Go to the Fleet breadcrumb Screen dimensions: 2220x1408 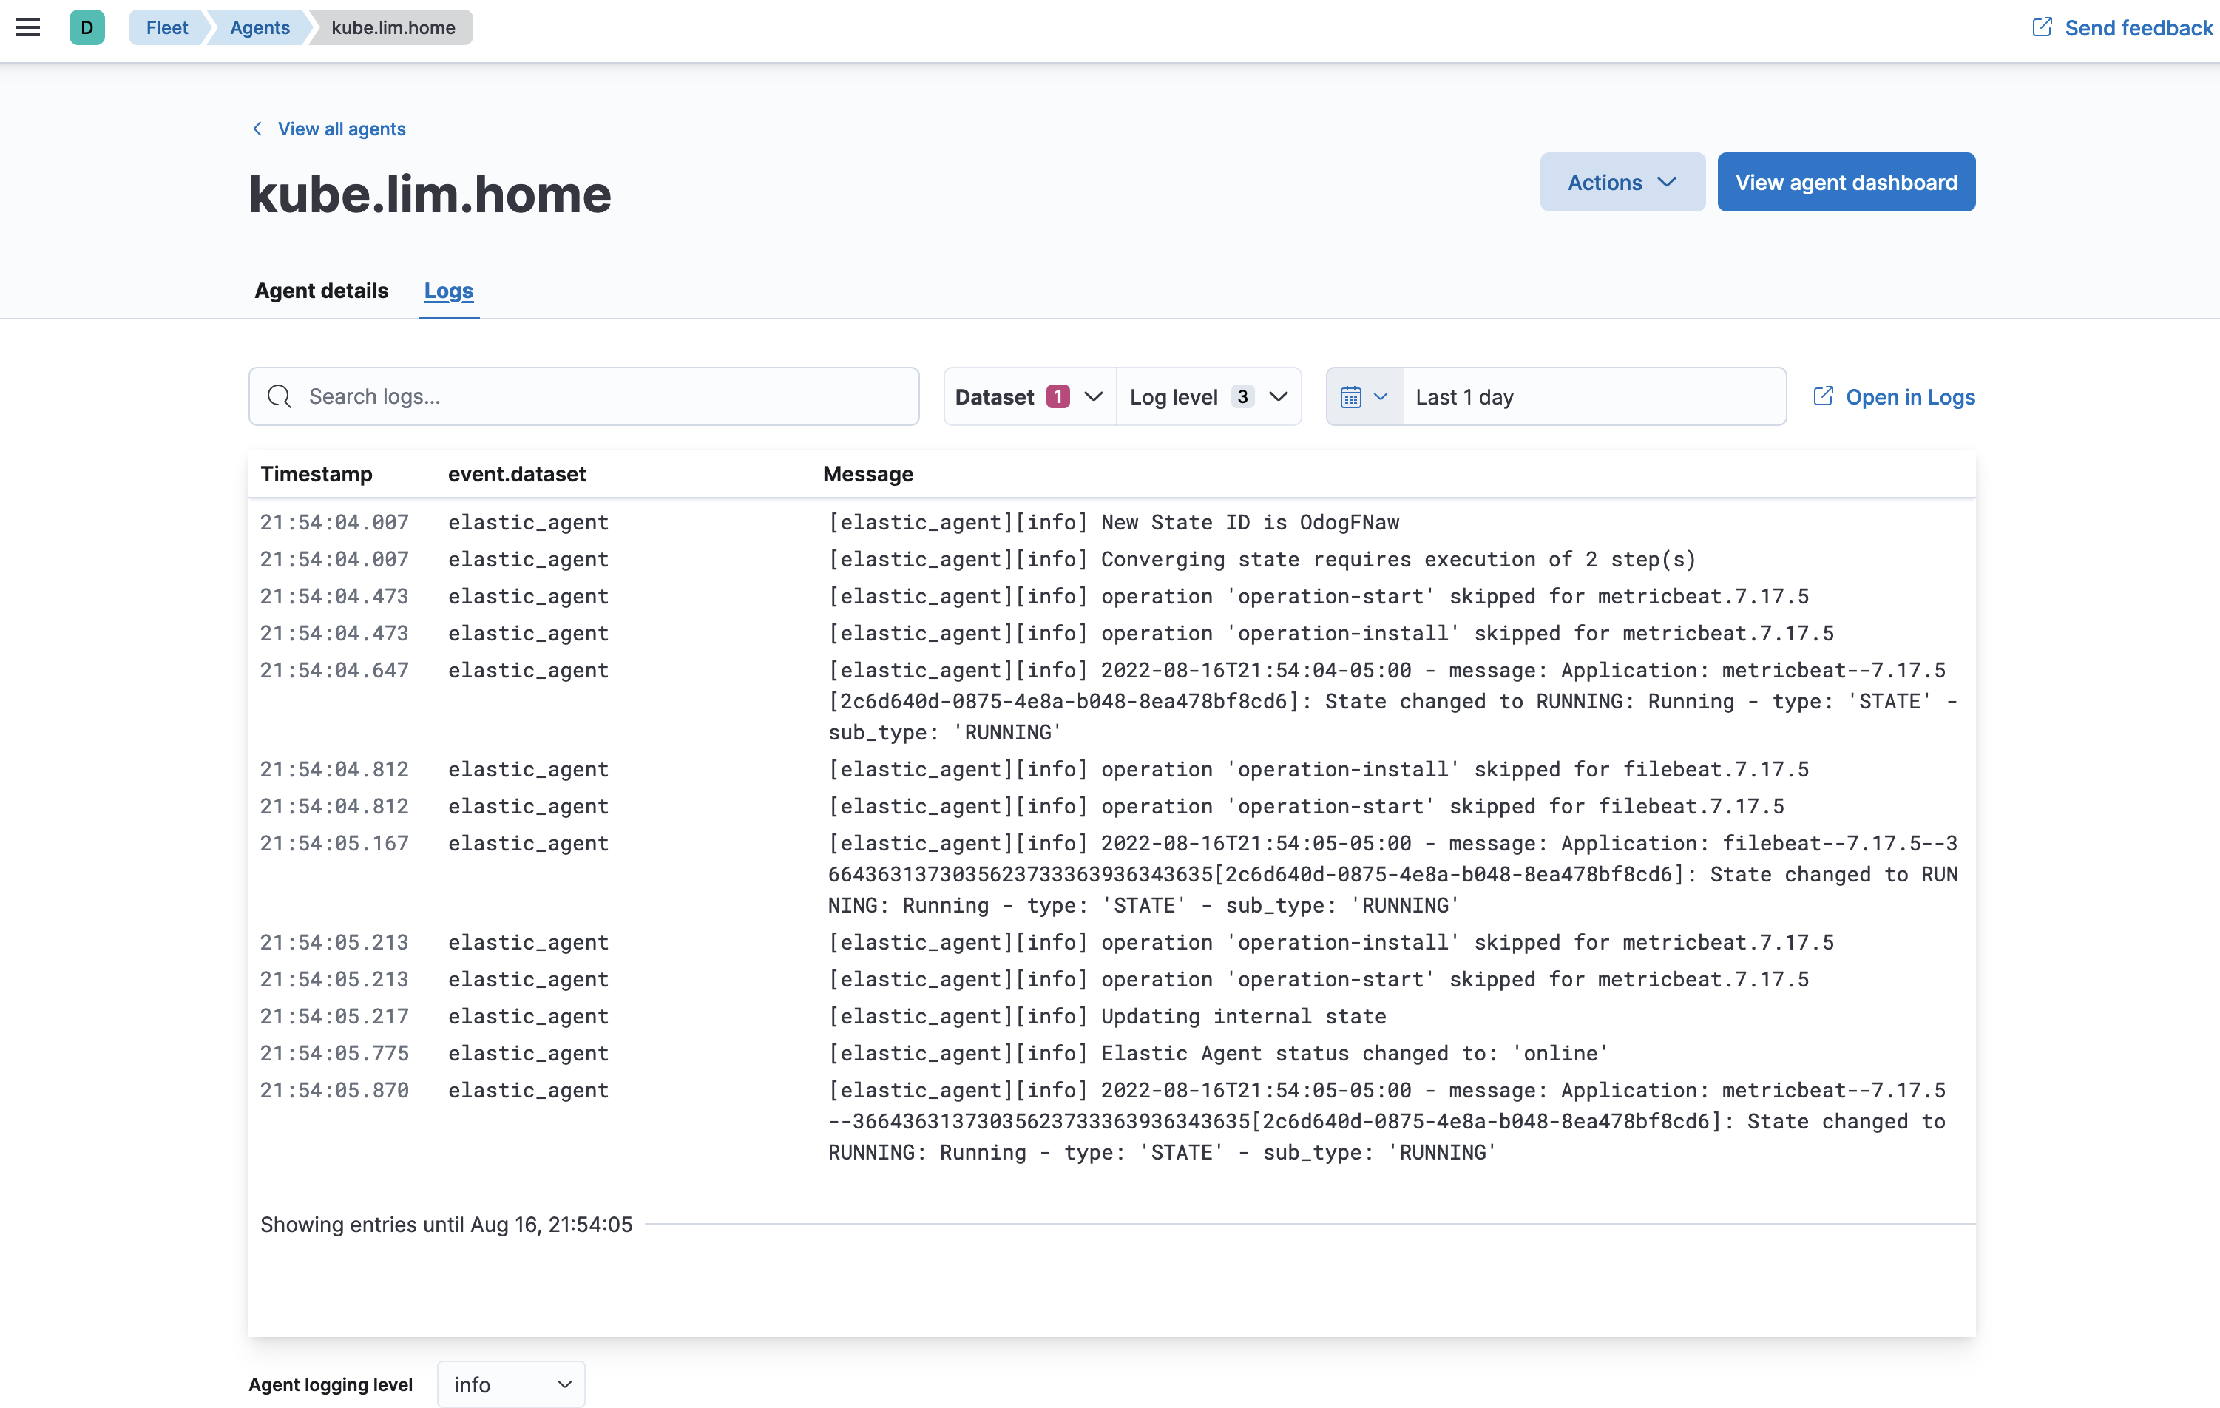tap(167, 27)
